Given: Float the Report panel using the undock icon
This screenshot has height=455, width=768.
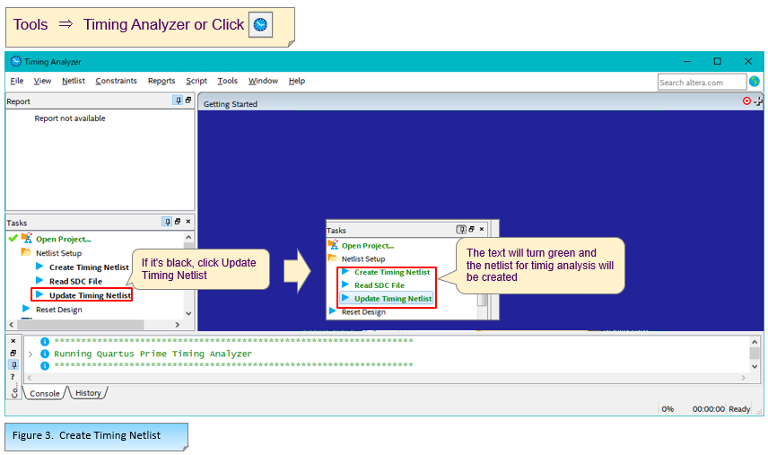Looking at the screenshot, I should click(188, 101).
